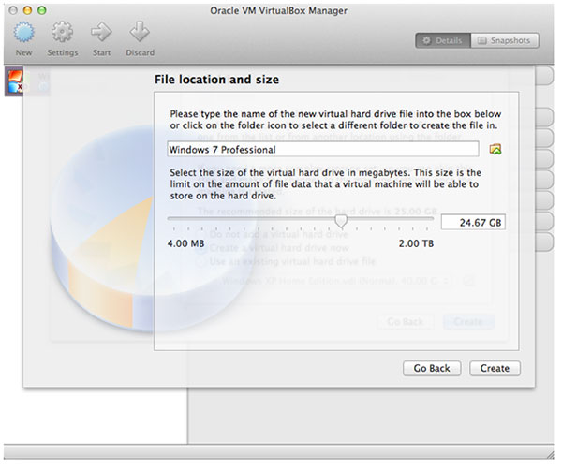Choose a folder with the folder icon
The height and width of the screenshot is (469, 562).
(x=495, y=149)
